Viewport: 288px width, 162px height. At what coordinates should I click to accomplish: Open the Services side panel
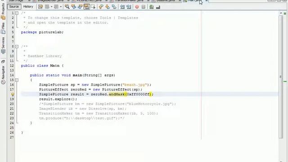(3, 45)
